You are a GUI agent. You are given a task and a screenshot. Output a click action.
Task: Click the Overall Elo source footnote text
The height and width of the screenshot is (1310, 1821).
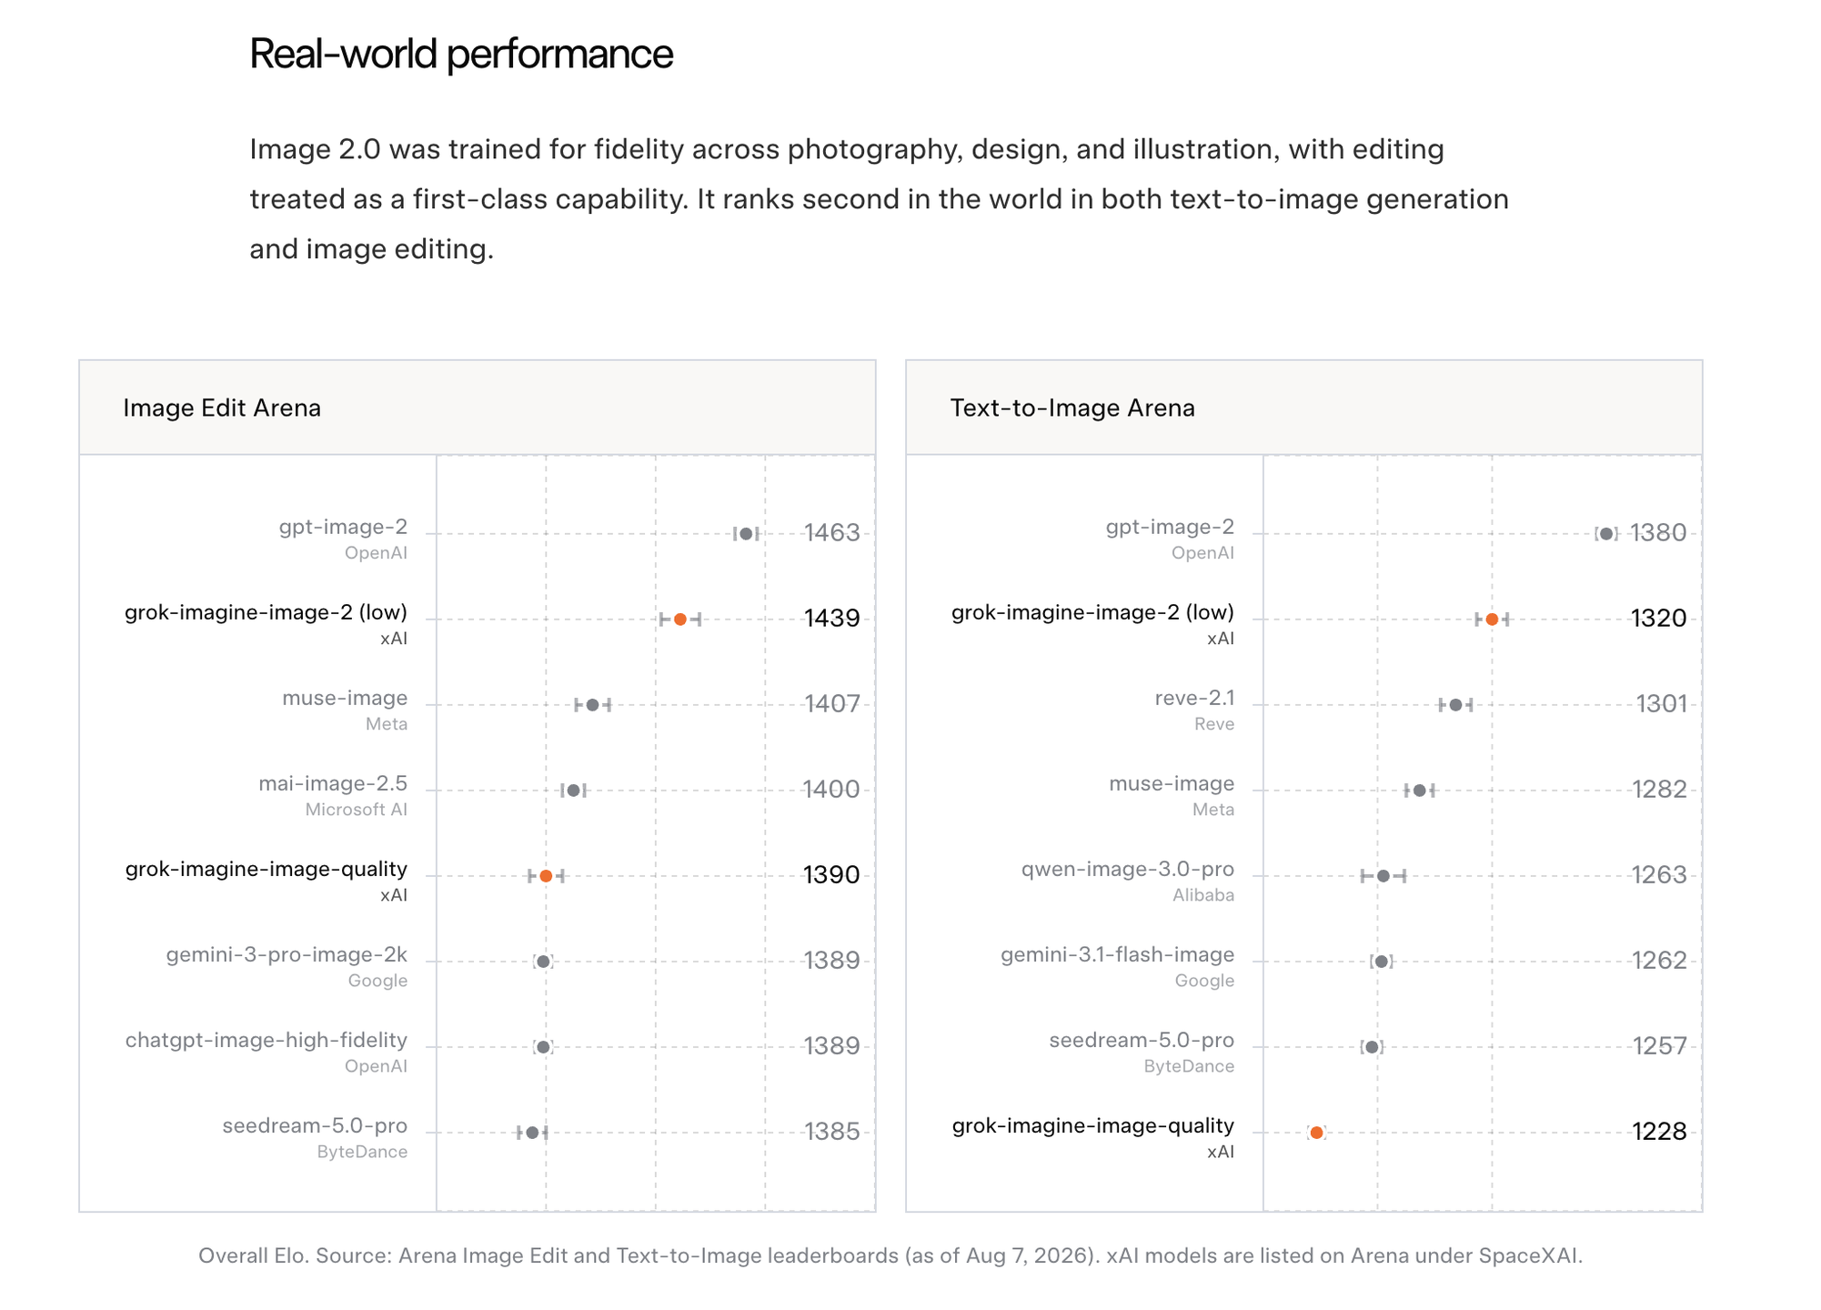(x=890, y=1256)
